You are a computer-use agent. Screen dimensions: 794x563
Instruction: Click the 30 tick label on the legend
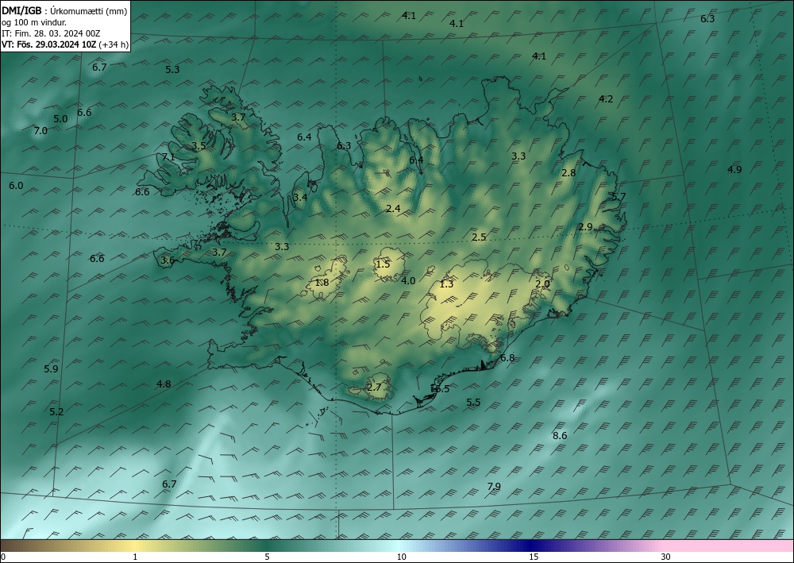[x=666, y=557]
